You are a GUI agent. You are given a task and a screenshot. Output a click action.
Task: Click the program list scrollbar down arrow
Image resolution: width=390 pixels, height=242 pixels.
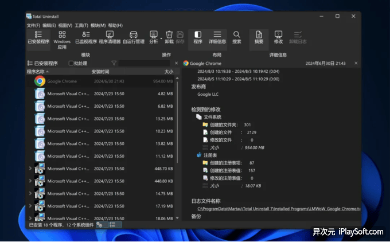point(177,218)
